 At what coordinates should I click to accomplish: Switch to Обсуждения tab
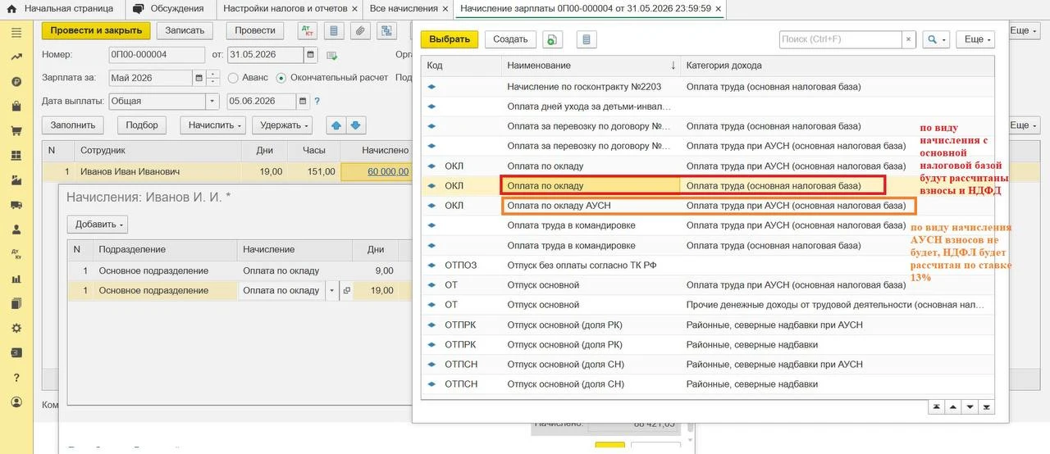[168, 8]
